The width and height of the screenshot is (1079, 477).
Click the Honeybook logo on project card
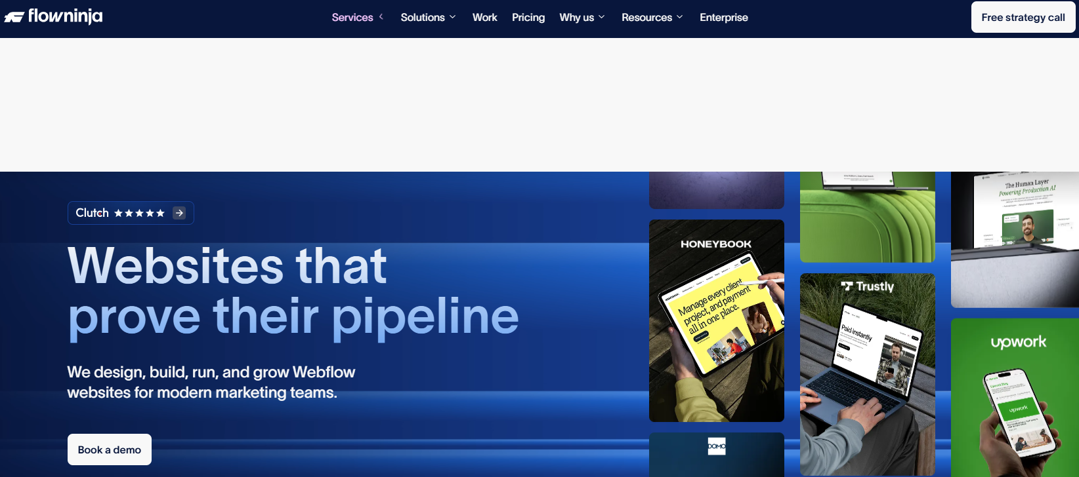[x=716, y=244]
